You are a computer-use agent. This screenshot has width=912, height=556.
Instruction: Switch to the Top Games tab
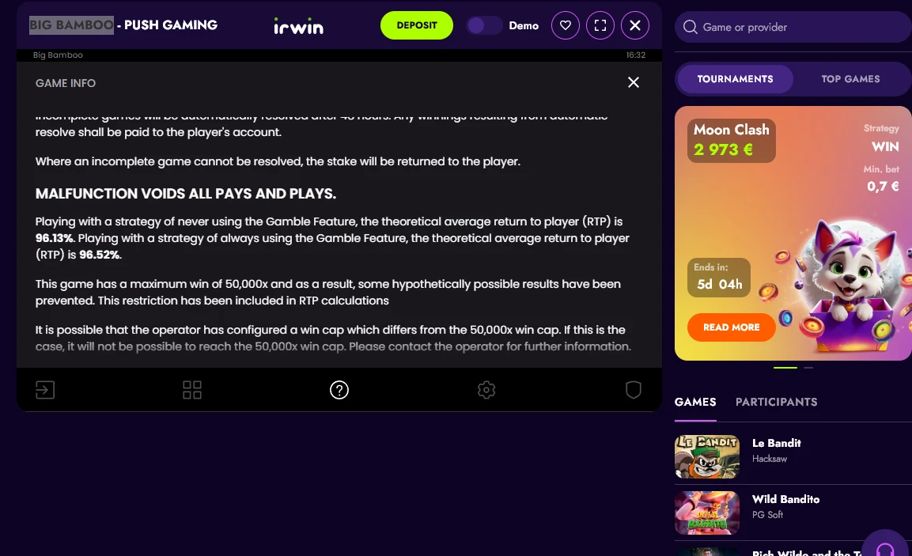(850, 79)
